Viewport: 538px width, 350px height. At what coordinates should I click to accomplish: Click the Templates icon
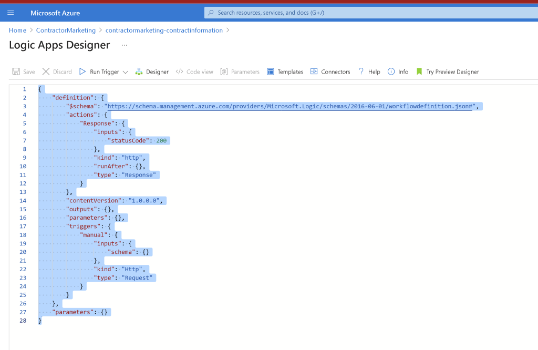(271, 71)
